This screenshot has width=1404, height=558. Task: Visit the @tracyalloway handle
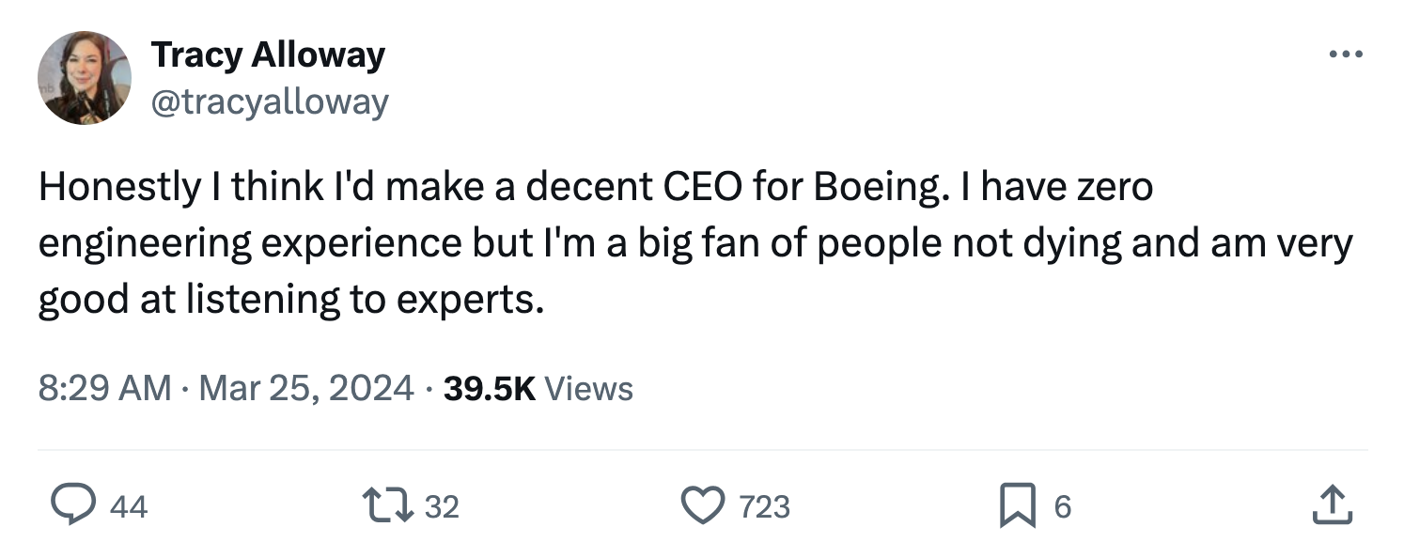tap(270, 101)
